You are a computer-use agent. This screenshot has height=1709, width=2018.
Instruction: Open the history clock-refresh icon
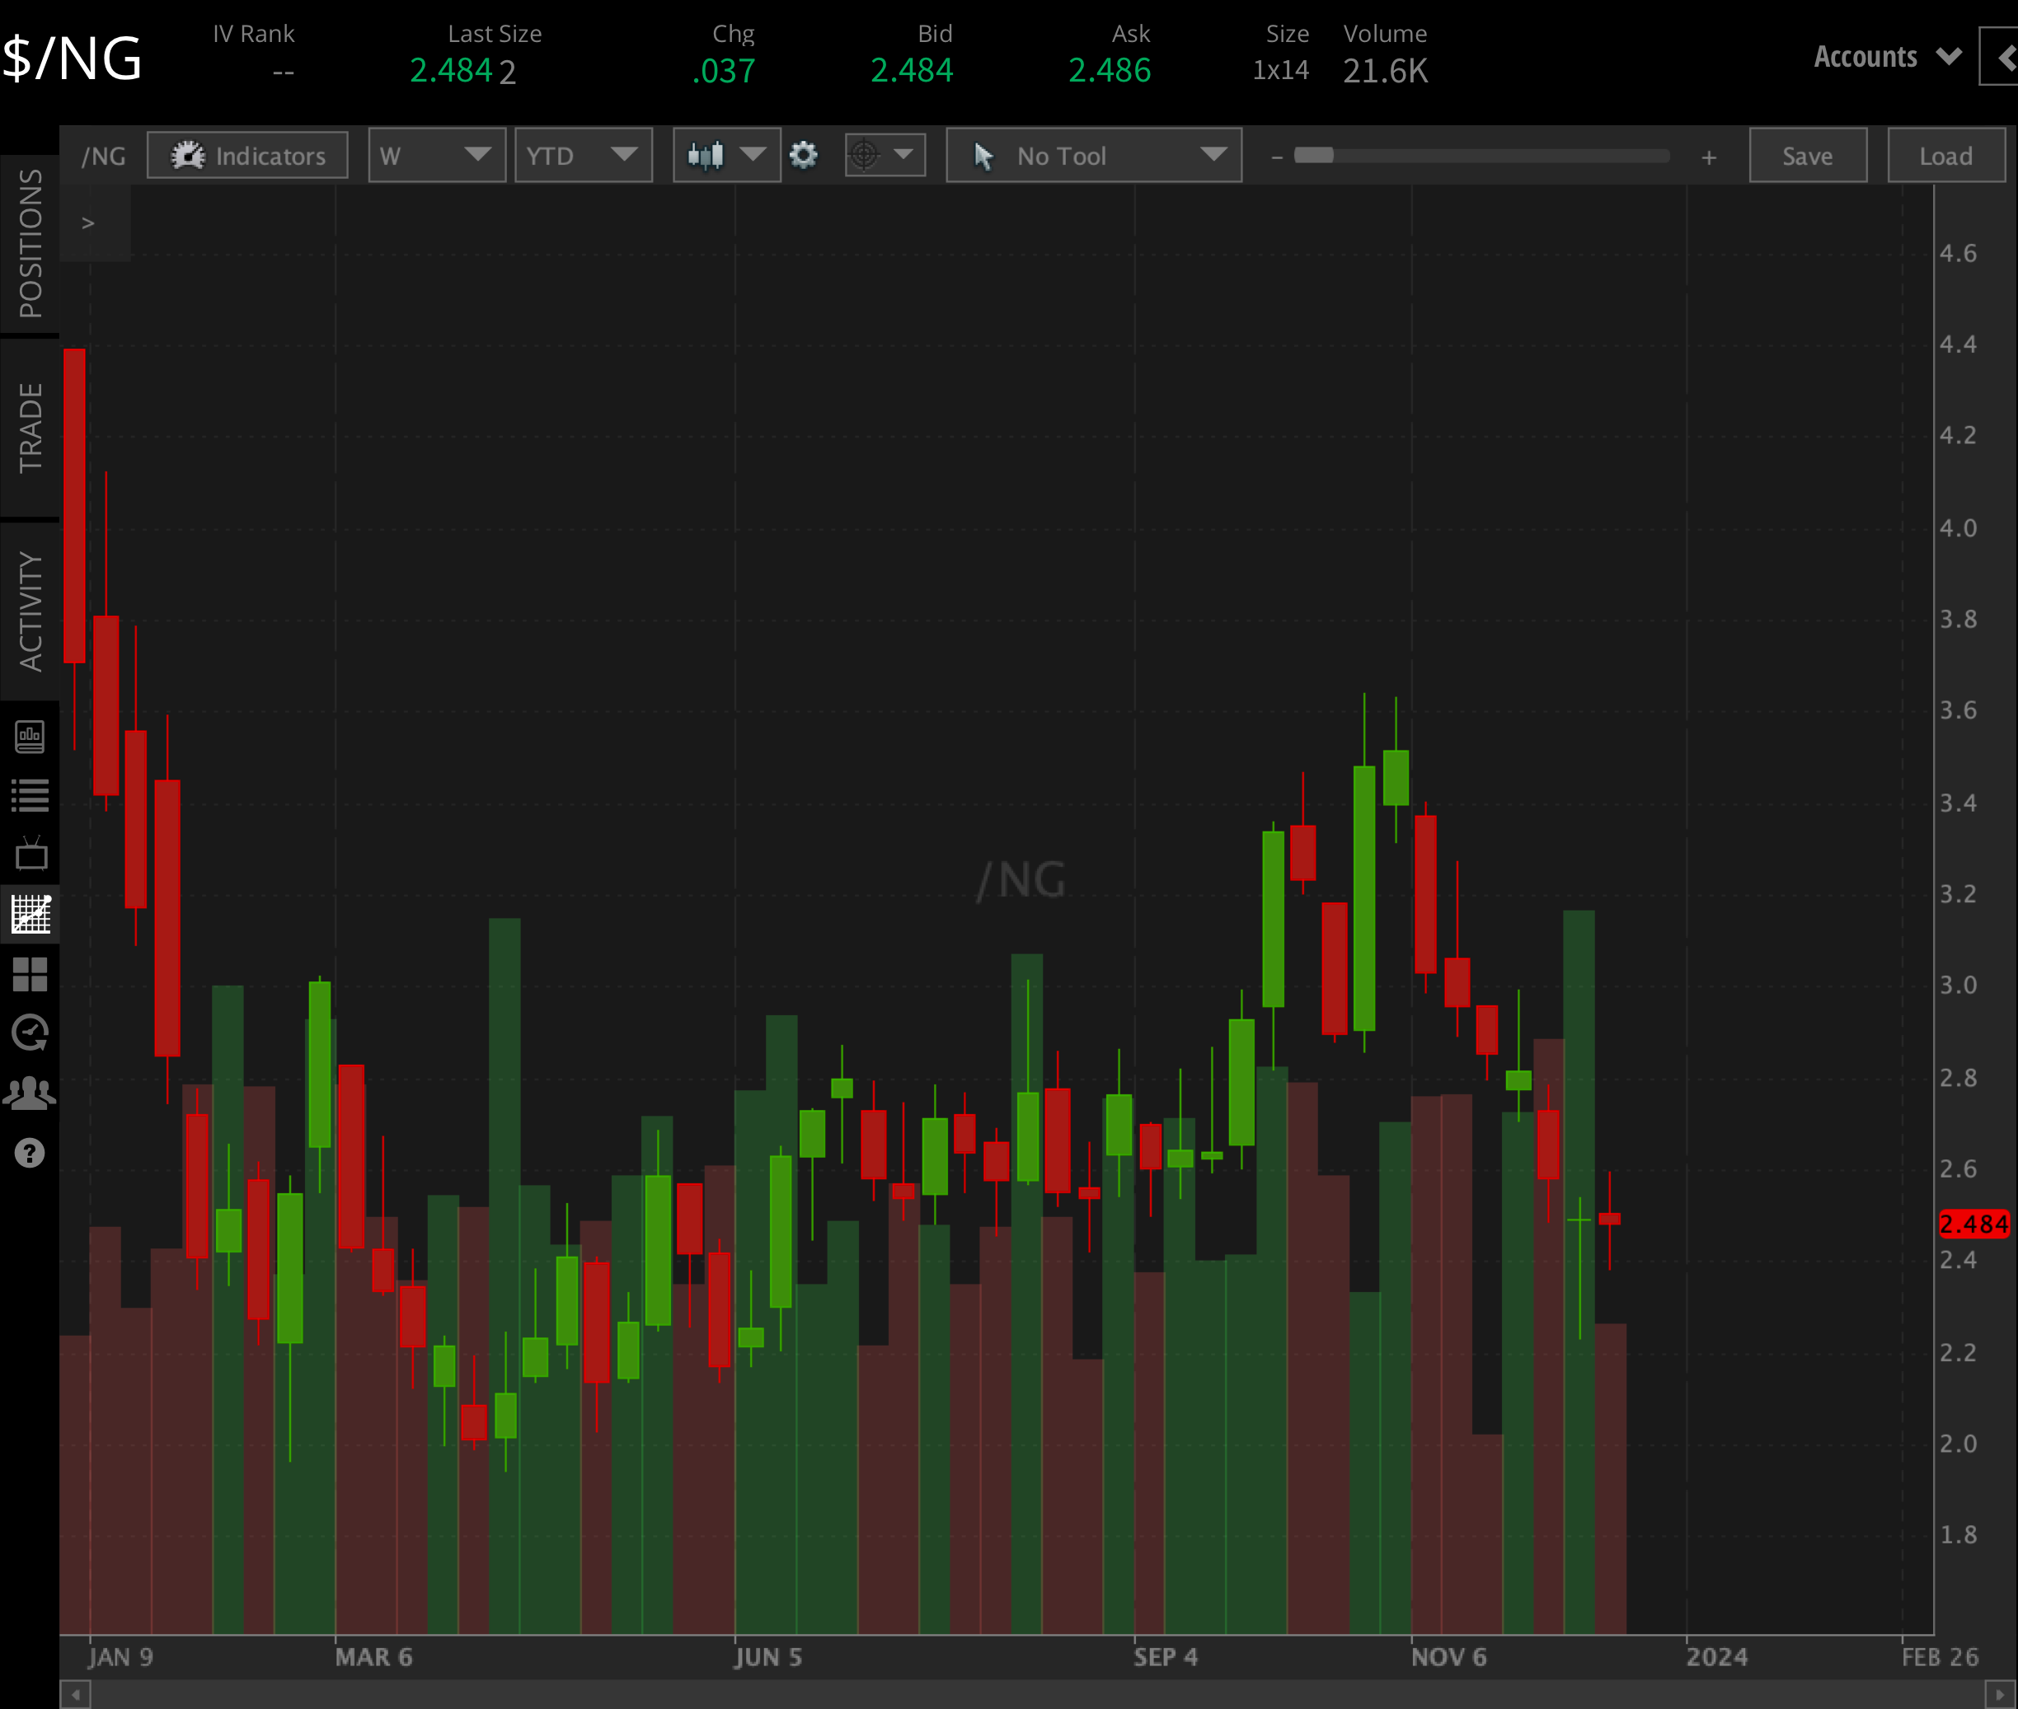click(30, 1032)
